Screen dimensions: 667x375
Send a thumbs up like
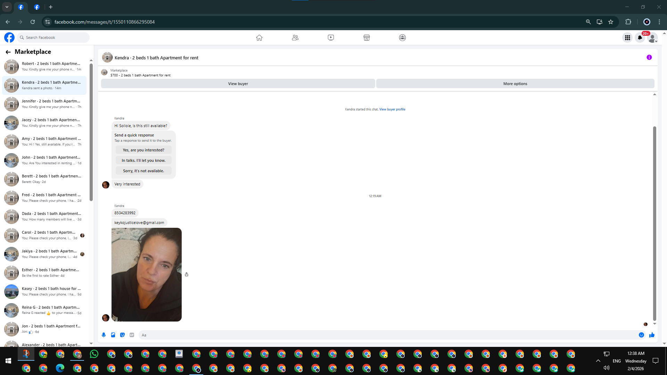[652, 335]
